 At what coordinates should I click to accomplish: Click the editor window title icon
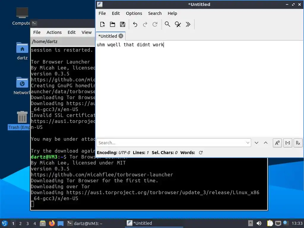pyautogui.click(x=100, y=4)
